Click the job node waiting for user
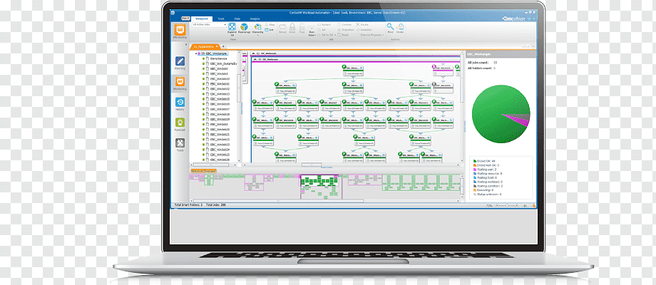Viewport: 656px width, 285px height. click(x=443, y=69)
